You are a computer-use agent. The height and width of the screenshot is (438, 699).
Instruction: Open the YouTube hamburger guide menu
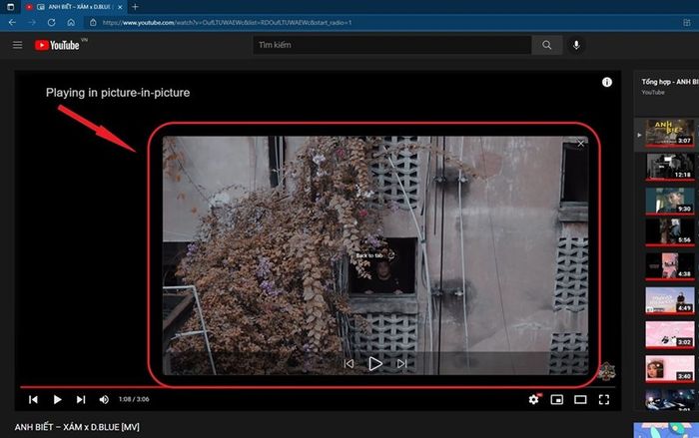tap(17, 45)
